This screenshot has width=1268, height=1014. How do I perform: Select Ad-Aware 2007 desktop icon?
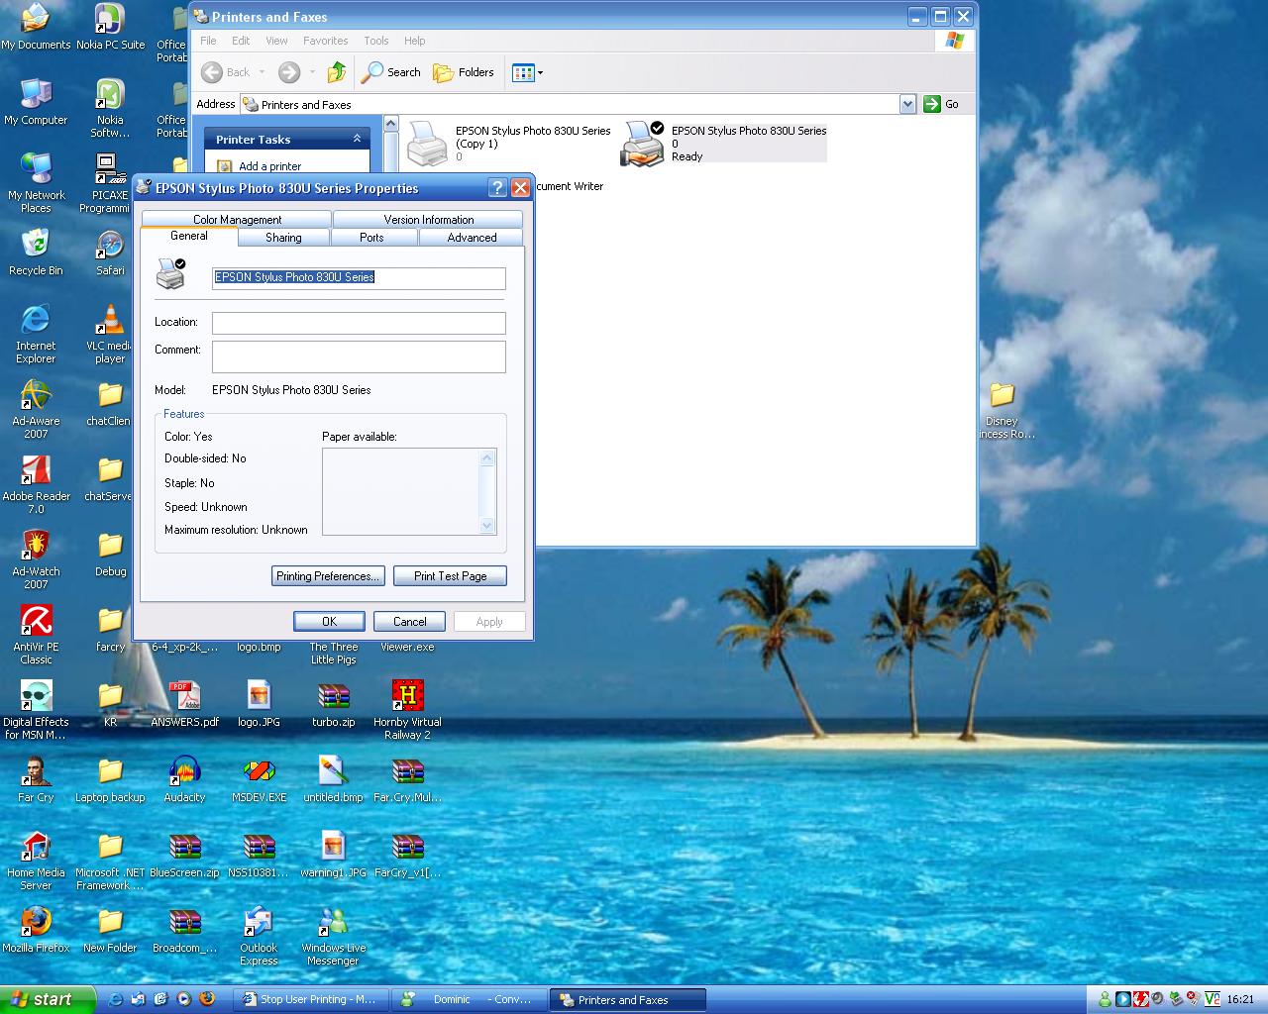pyautogui.click(x=36, y=409)
